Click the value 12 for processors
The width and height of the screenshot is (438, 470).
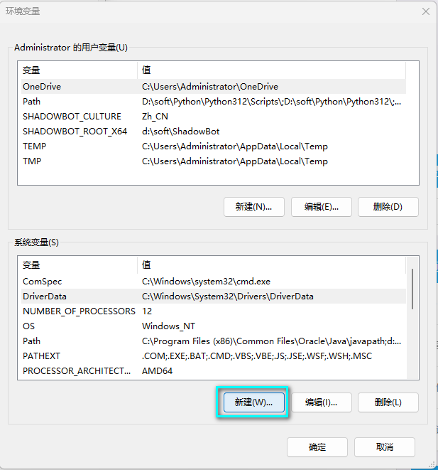(x=147, y=311)
